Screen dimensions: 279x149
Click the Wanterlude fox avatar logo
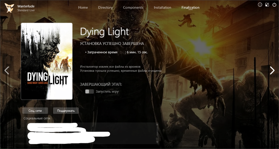point(9,8)
